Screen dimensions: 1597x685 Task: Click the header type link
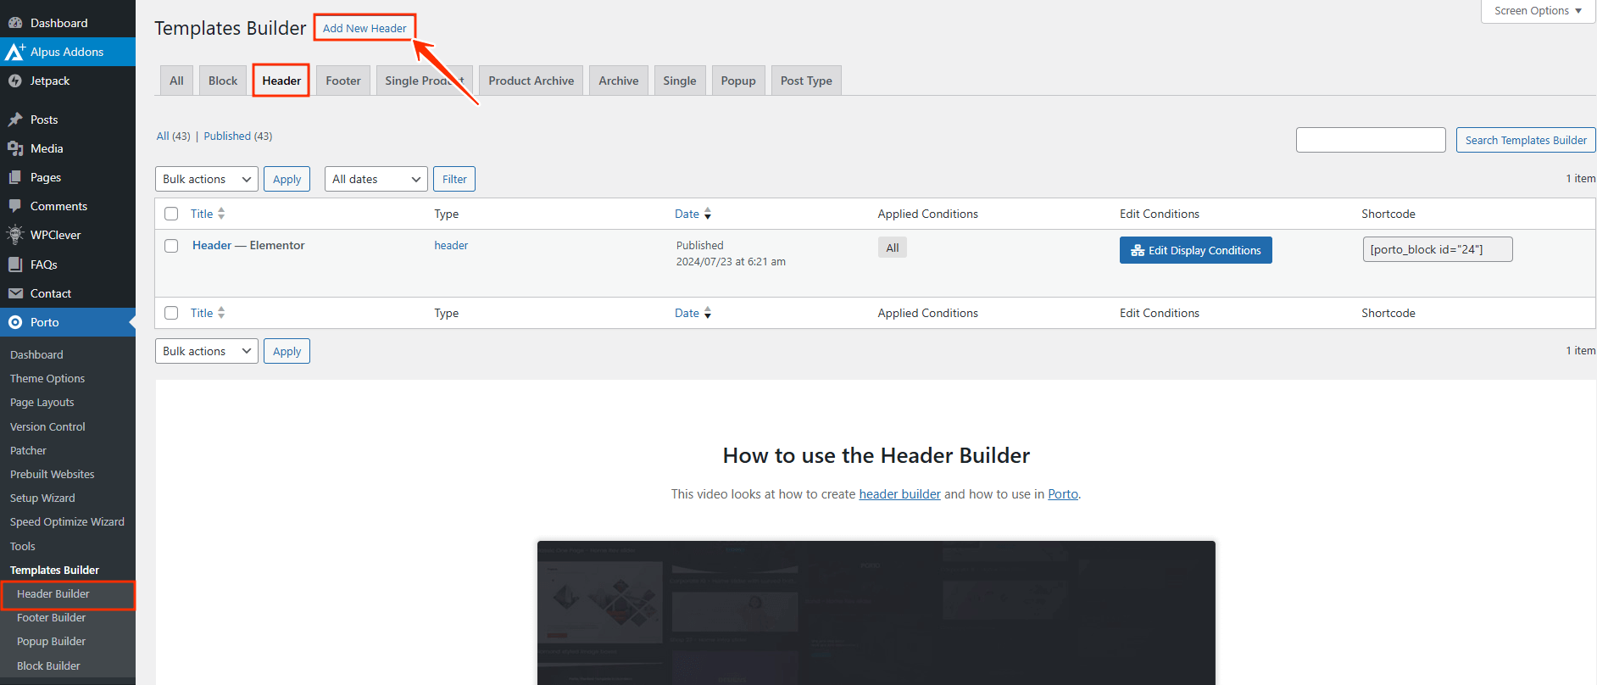(x=451, y=245)
